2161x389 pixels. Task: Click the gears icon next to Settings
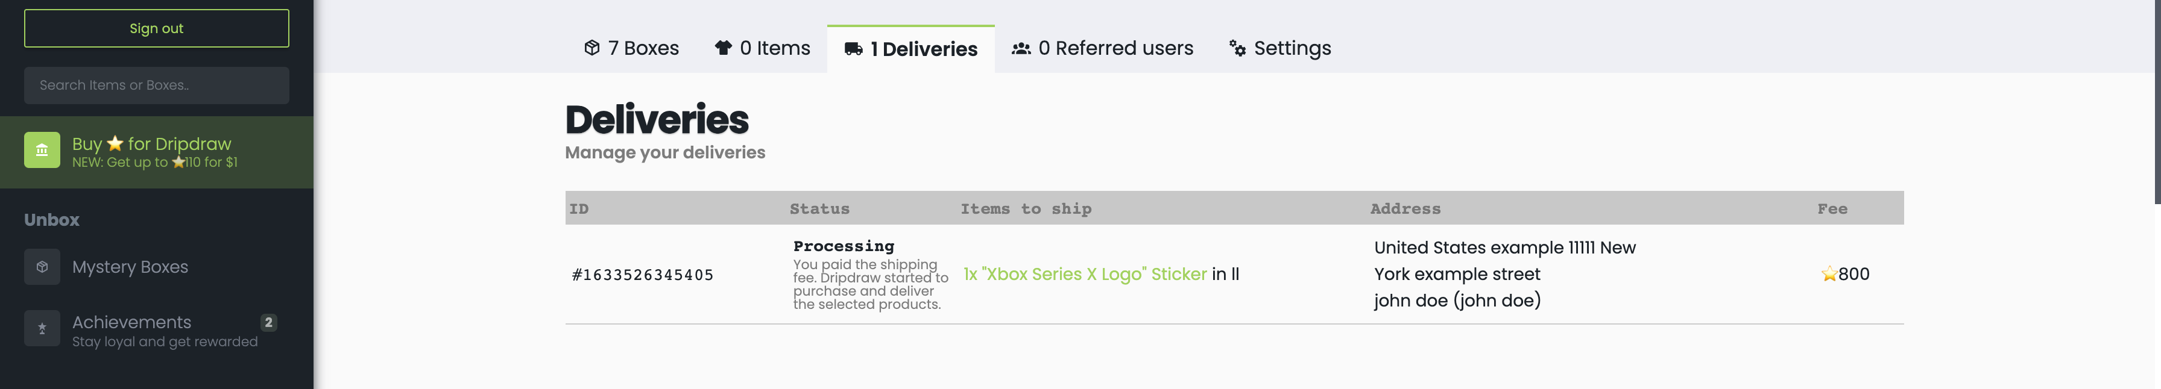click(x=1237, y=48)
